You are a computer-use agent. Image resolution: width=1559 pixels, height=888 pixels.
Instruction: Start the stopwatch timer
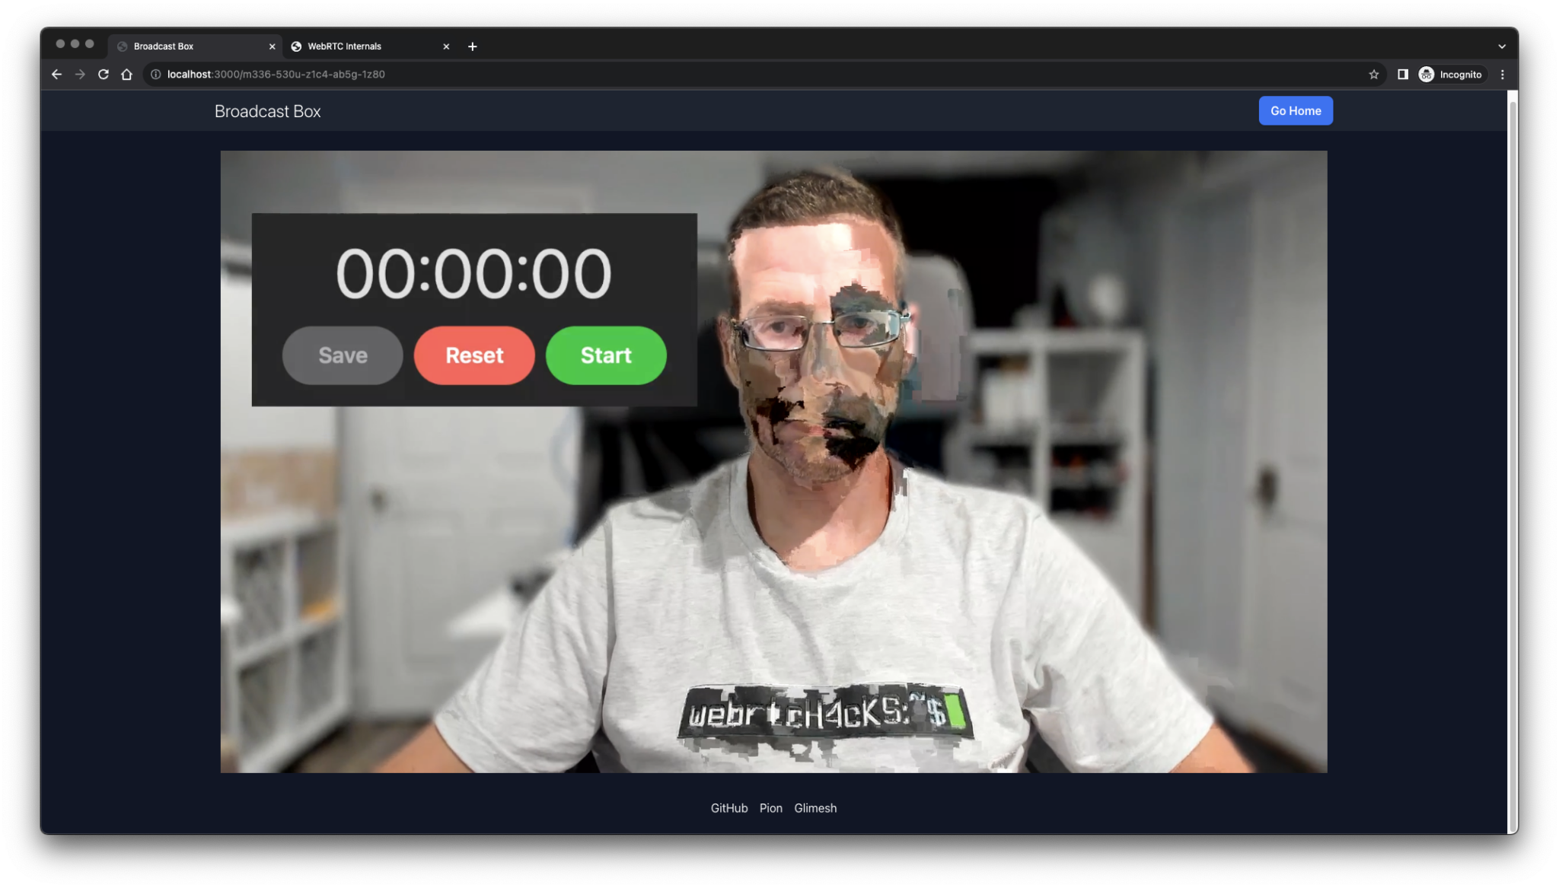(605, 355)
